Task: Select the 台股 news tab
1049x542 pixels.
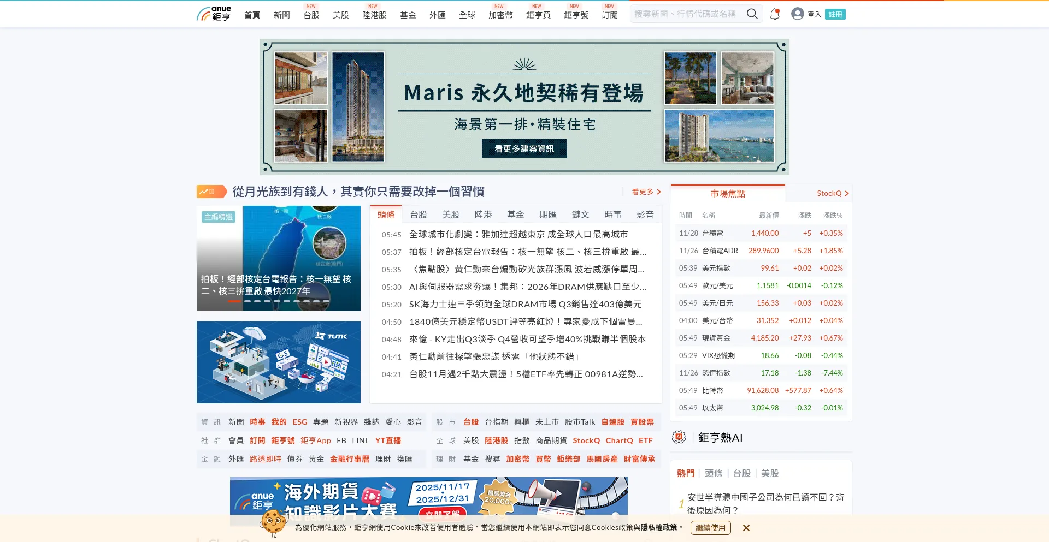Action: click(x=419, y=215)
